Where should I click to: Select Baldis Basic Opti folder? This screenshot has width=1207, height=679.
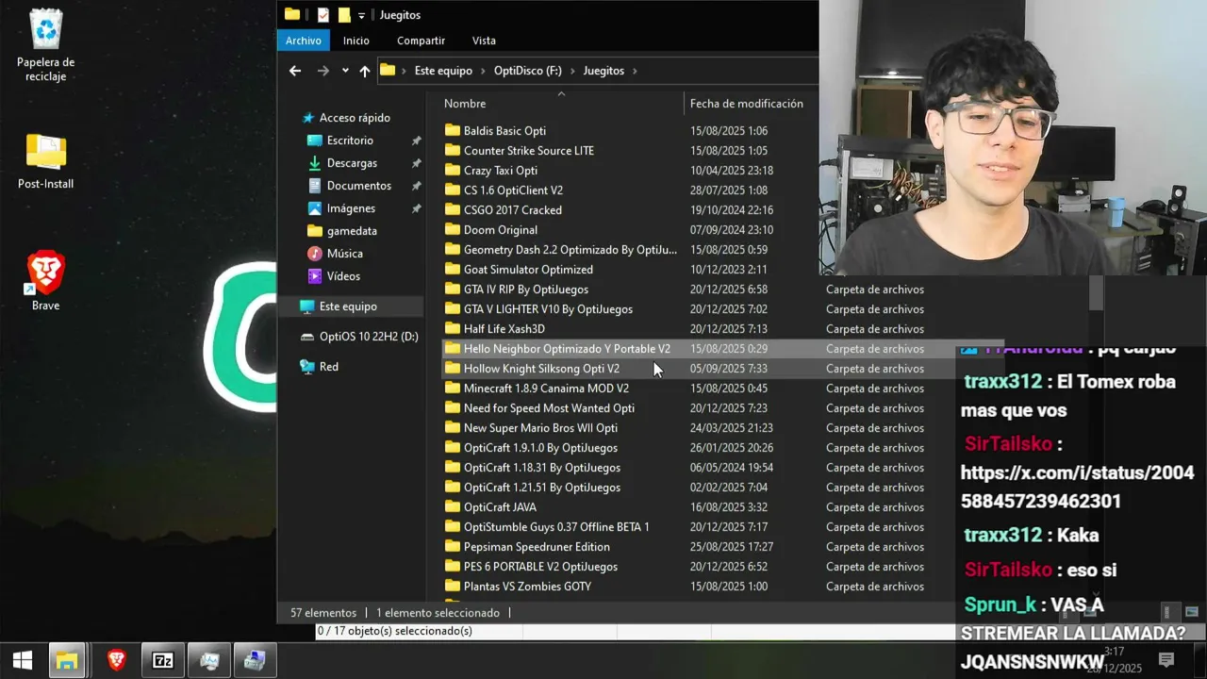tap(504, 131)
